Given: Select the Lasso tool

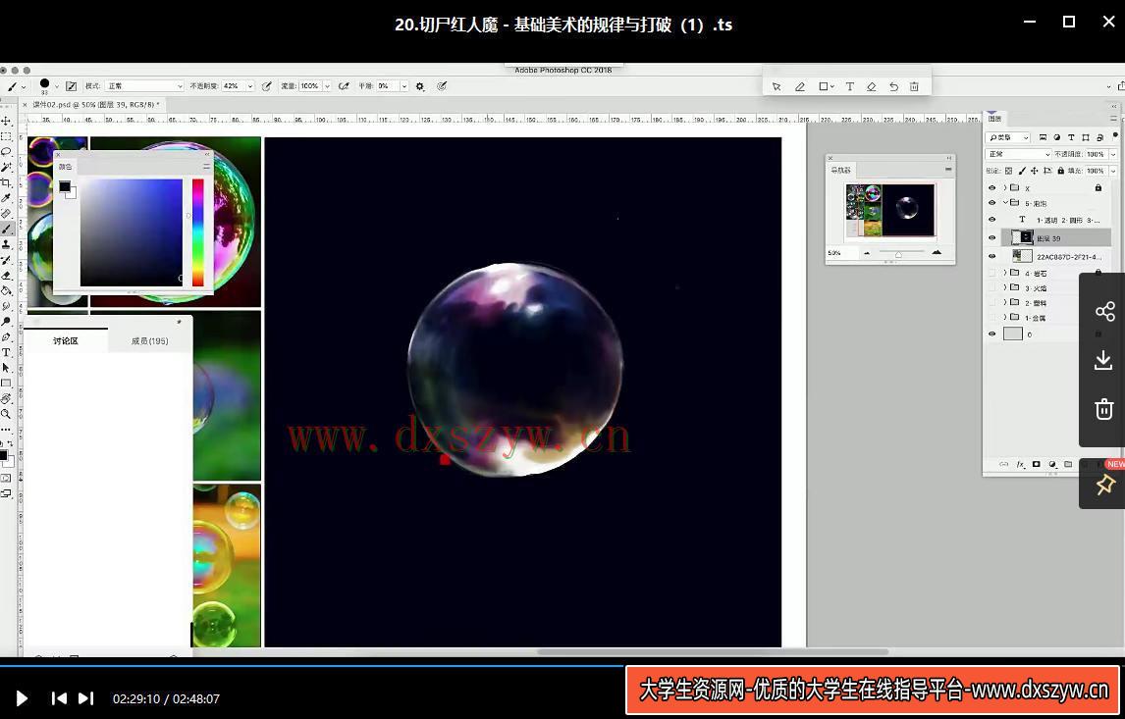Looking at the screenshot, I should click(x=7, y=151).
